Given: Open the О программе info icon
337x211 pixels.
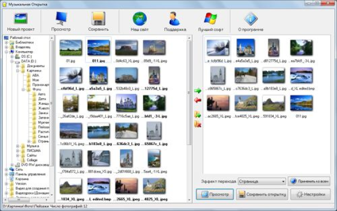Looking at the screenshot, I should point(251,19).
